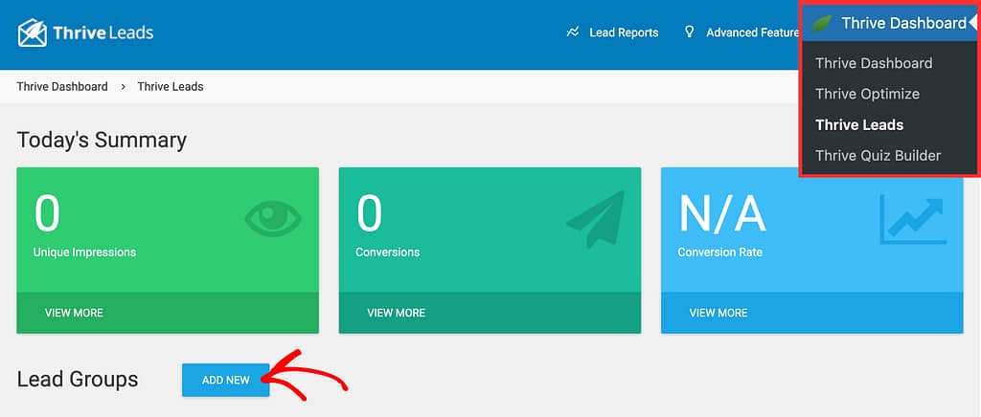Open the Thrive Dashboard menu header
This screenshot has height=417, width=981.
point(889,24)
